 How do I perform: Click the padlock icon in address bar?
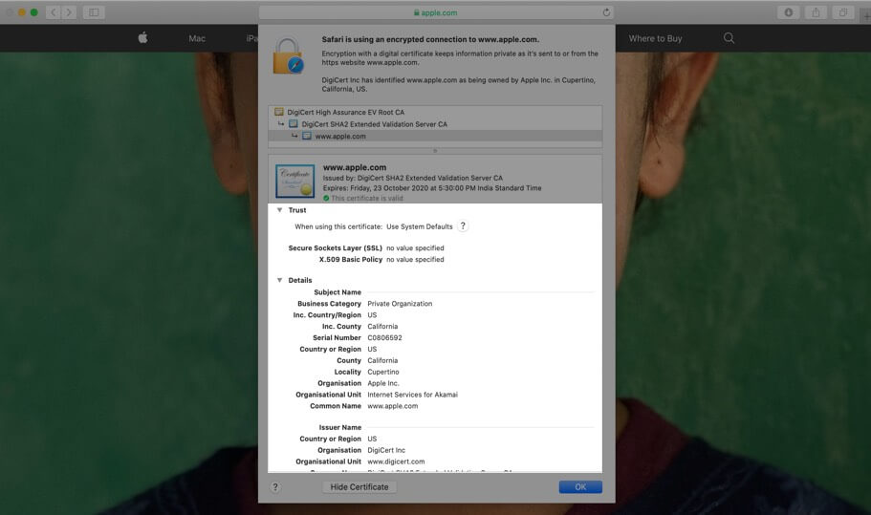coord(416,12)
